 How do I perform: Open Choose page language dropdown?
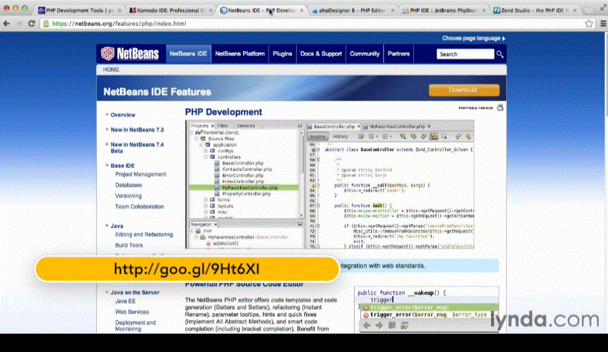click(474, 39)
